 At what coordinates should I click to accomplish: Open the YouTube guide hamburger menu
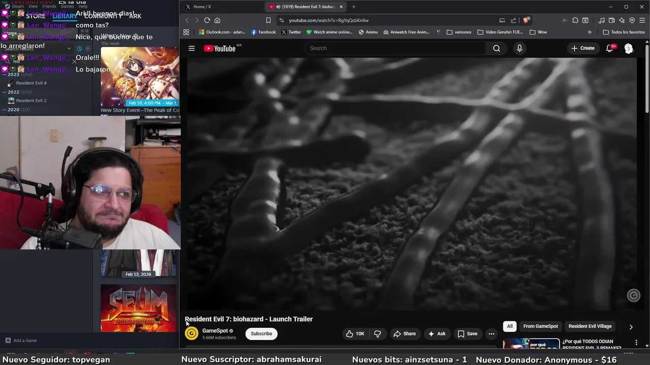coord(191,48)
